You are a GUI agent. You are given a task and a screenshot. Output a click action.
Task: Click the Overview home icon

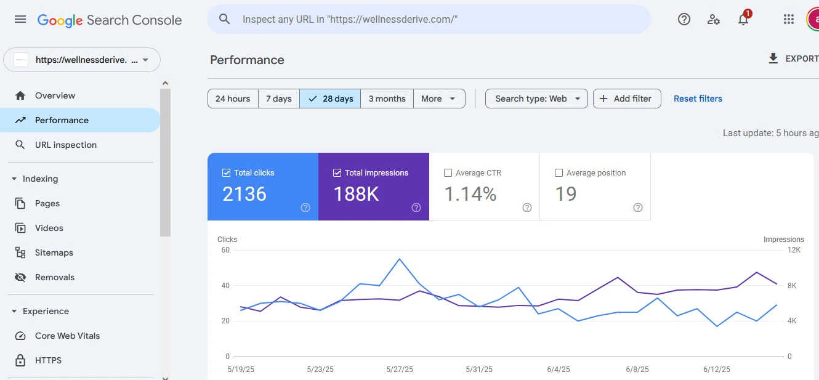pyautogui.click(x=20, y=95)
